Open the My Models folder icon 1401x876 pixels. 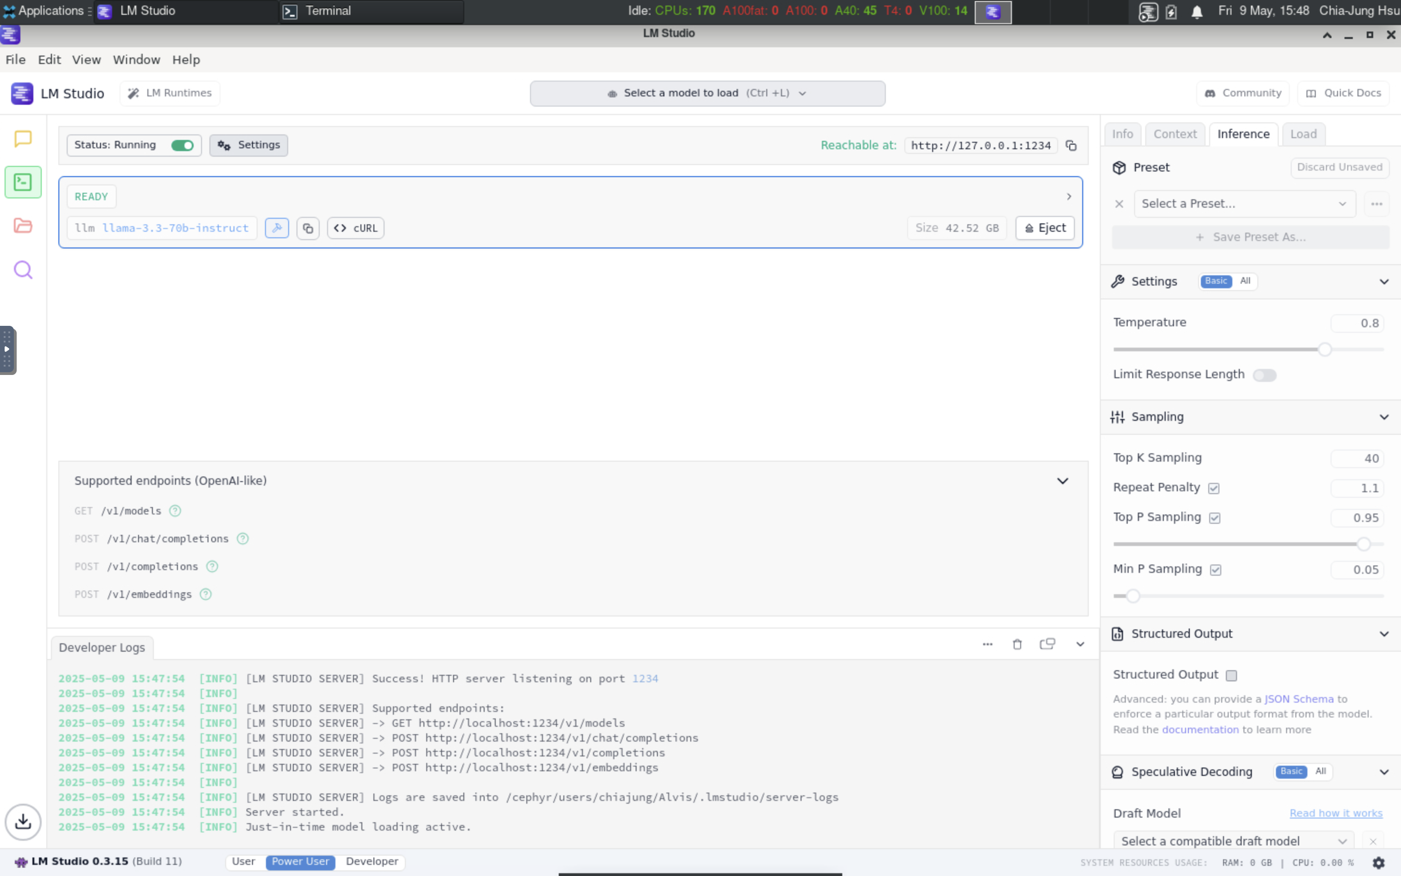point(23,225)
